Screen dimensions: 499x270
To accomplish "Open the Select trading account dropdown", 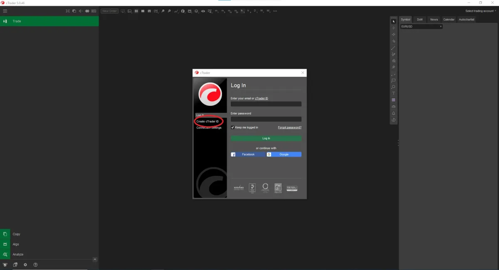I will 481,11.
